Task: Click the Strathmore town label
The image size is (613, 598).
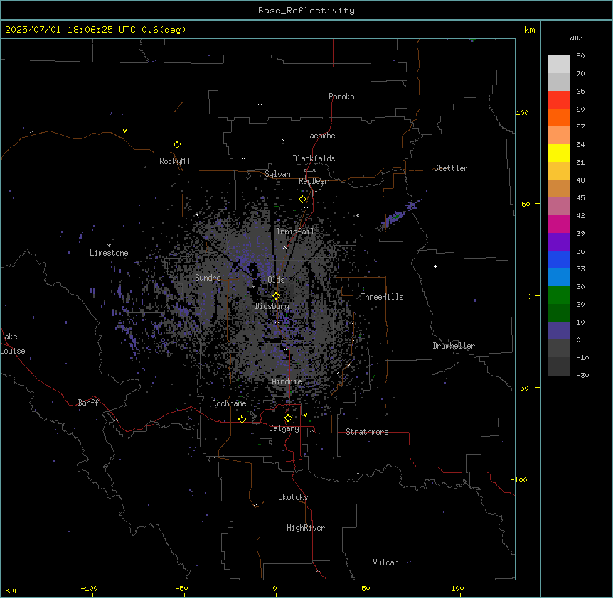Action: tap(367, 432)
